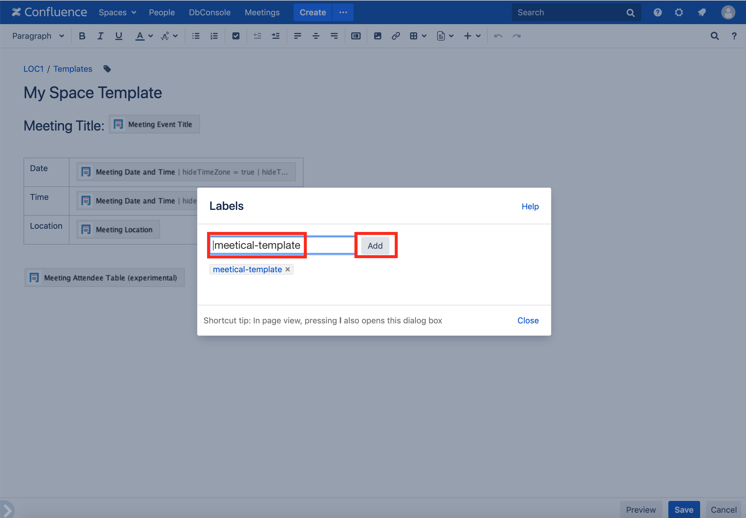Open the Paragraph style dropdown
The height and width of the screenshot is (518, 746).
(x=38, y=36)
